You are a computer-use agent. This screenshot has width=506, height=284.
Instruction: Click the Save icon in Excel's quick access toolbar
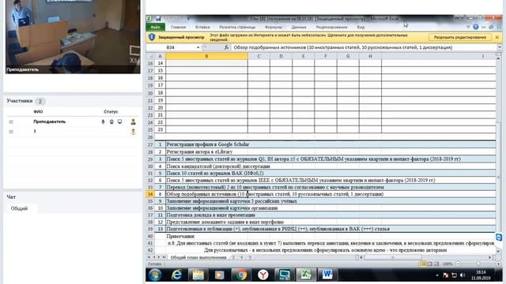pos(158,19)
